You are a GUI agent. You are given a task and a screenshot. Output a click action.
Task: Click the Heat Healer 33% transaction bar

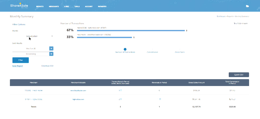point(104,37)
